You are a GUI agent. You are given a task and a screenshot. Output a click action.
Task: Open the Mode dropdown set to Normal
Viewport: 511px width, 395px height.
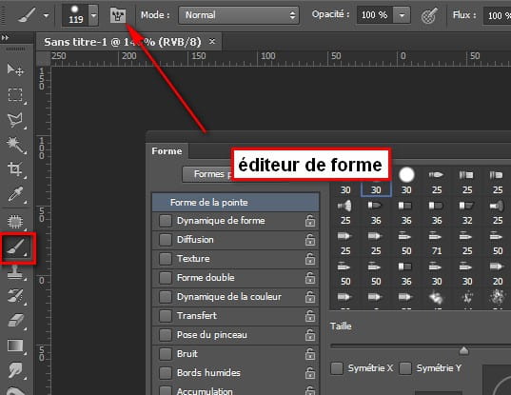coord(239,15)
